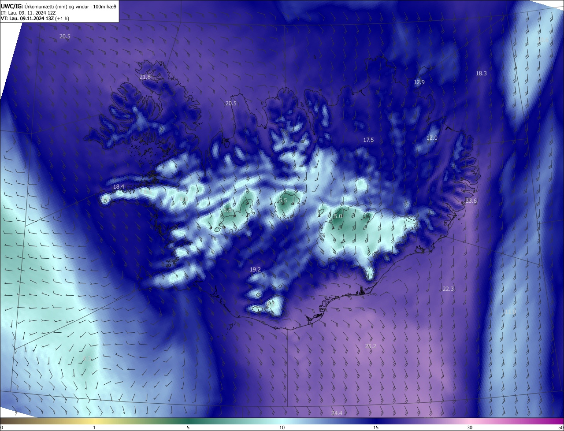The height and width of the screenshot is (431, 564).
Task: Select the 'VT: Lau. 09.11.2024 13Z (+1 h)' line
Action: (35, 19)
